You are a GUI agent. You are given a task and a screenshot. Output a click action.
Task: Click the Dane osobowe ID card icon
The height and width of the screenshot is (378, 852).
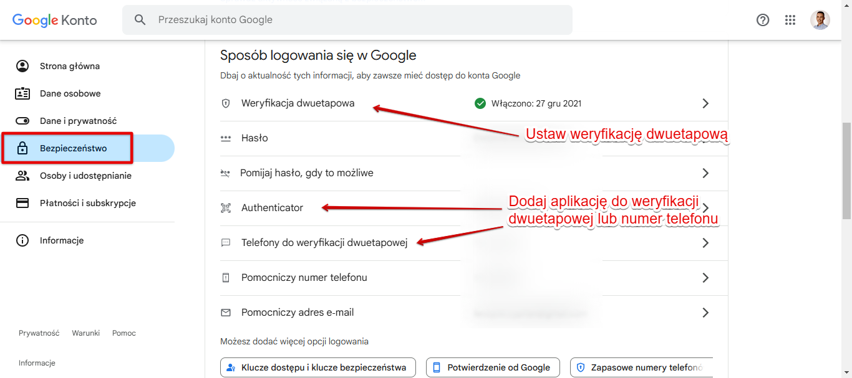[22, 93]
